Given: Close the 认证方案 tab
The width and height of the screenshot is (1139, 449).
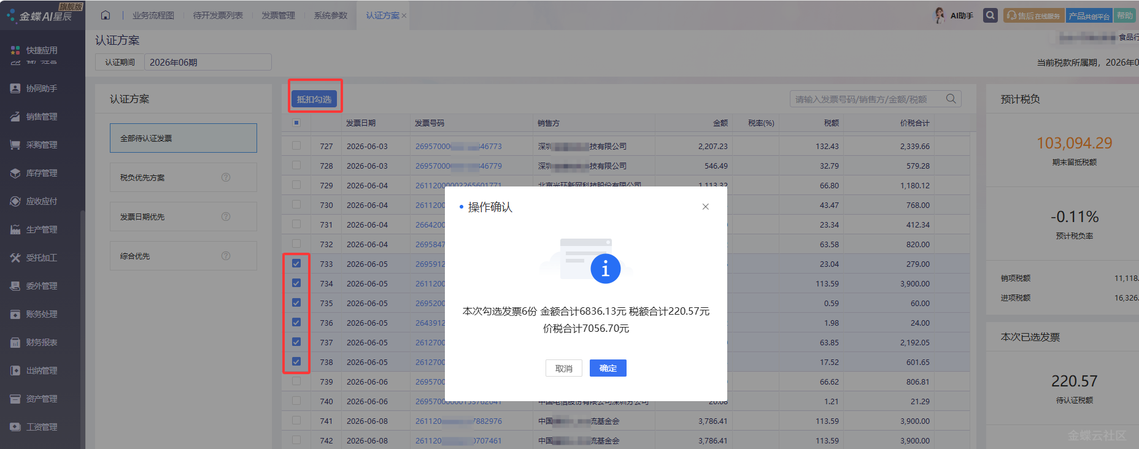Looking at the screenshot, I should pos(404,16).
